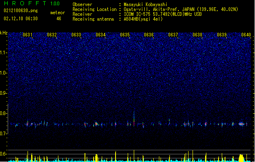Click the tall meteor echo spike near 0635
Screen dimensions: 255x162
pos(134,119)
